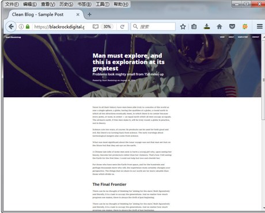Open the 文件(F) menu

coord(12,4)
